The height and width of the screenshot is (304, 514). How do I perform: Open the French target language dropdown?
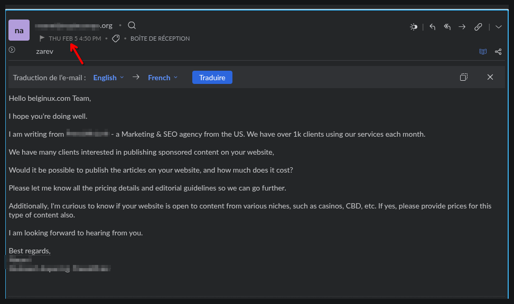coord(163,78)
